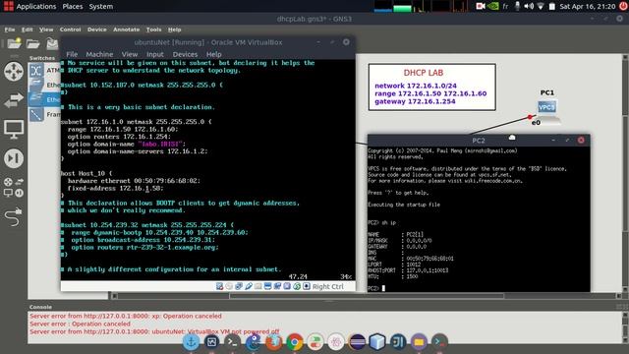Browse routers in GNS3 device sidebar

[14, 72]
